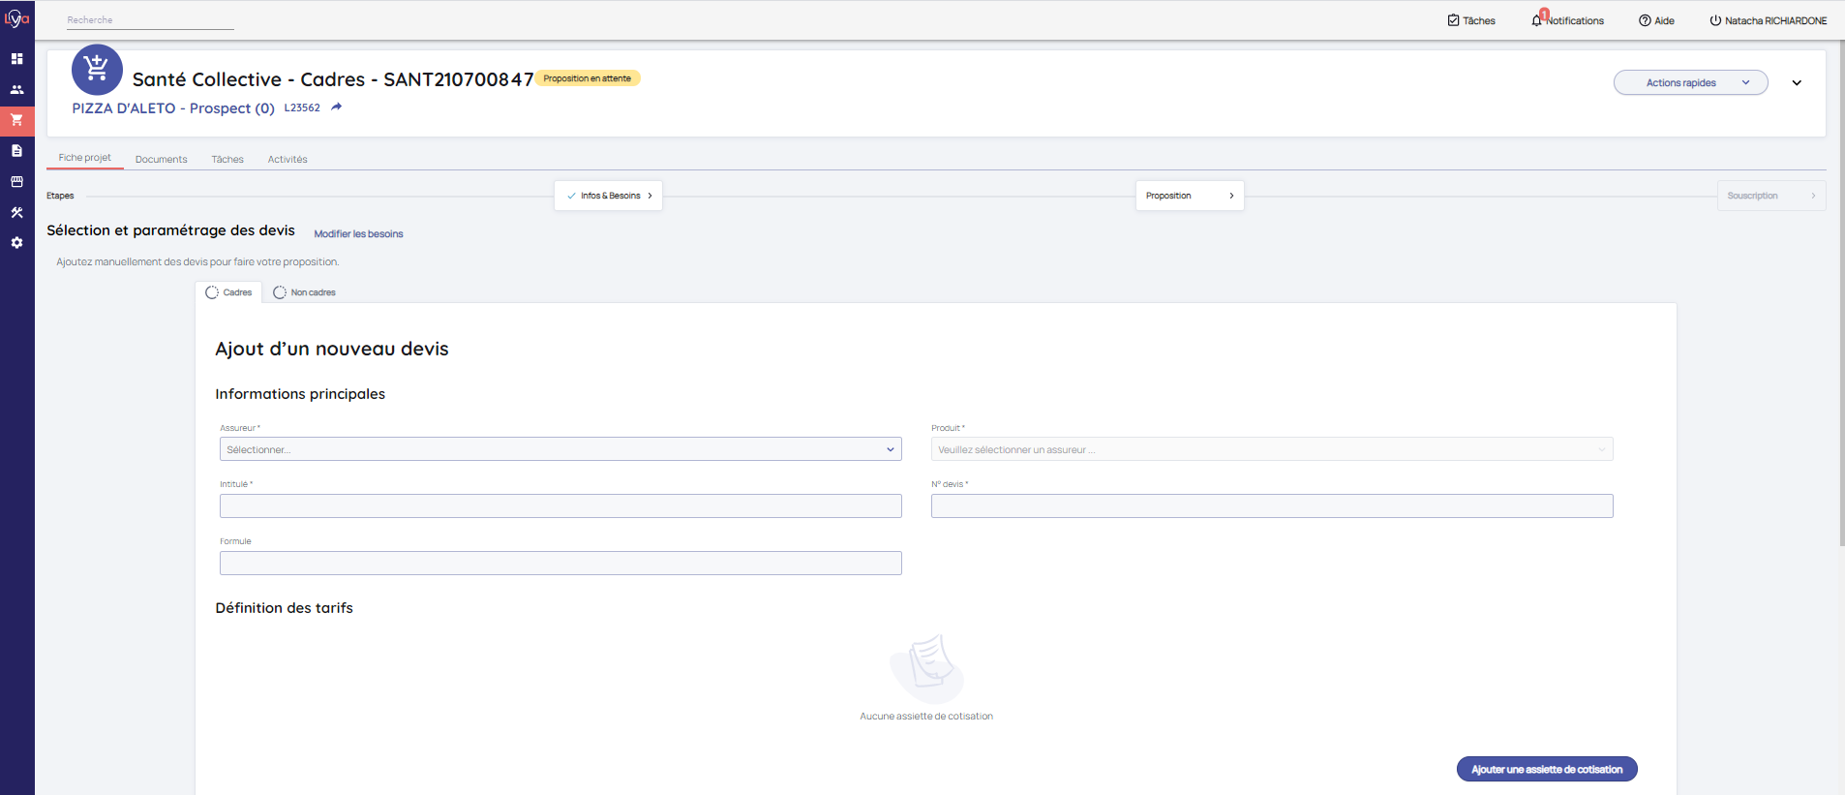This screenshot has width=1845, height=795.
Task: Open the document icon in sidebar
Action: click(x=16, y=151)
